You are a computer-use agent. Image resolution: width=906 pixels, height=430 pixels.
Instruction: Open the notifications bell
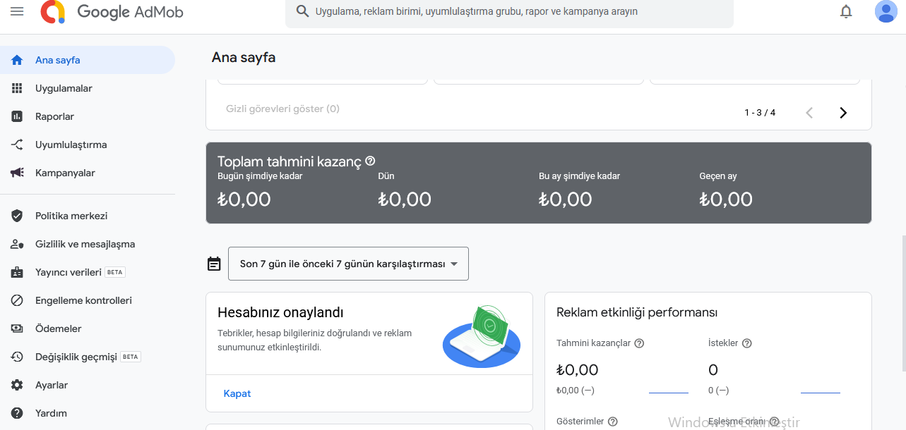coord(846,11)
